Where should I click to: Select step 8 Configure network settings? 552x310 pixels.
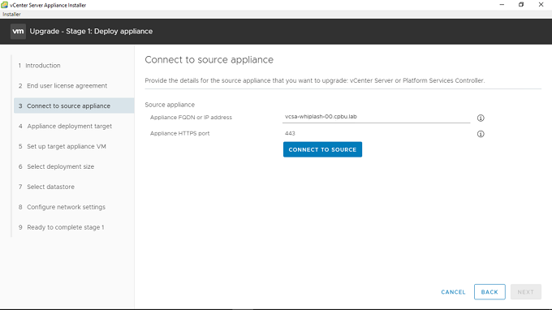coord(62,207)
